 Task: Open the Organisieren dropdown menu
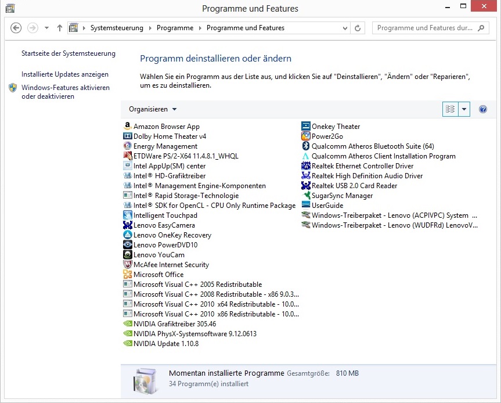153,109
